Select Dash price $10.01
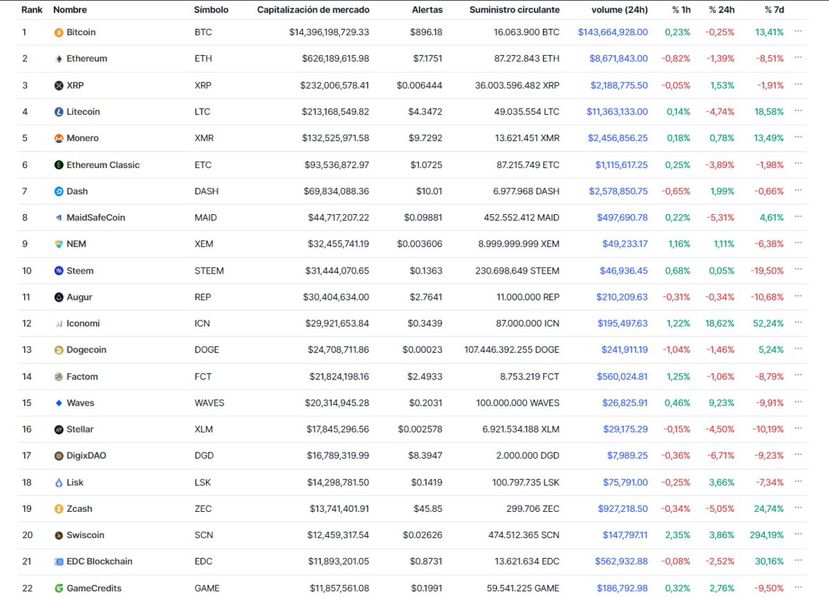 pos(428,191)
